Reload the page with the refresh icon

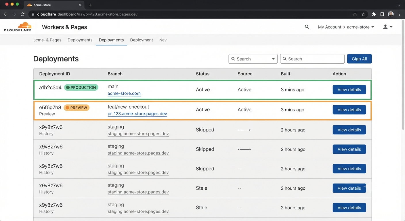(x=22, y=14)
